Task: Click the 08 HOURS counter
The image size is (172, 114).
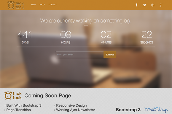Action: (x=66, y=37)
